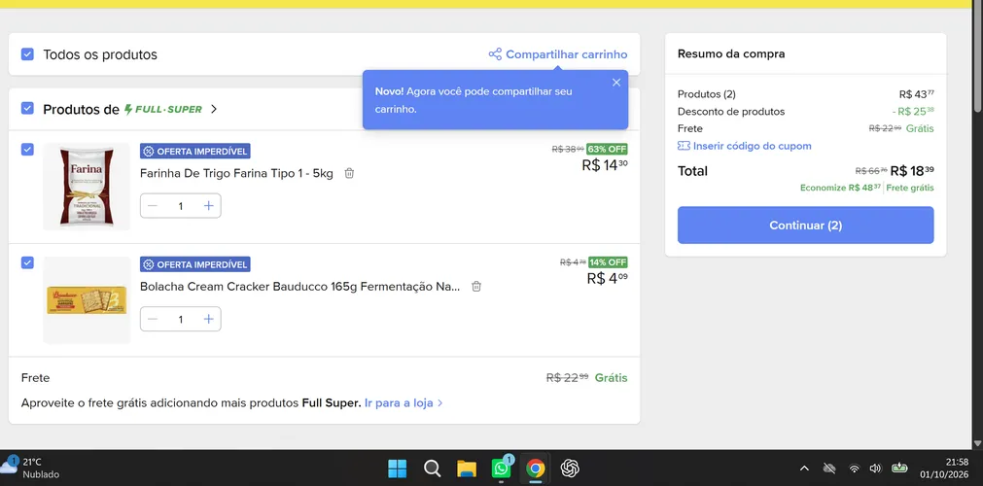Click the Full Super logo text

pos(163,109)
